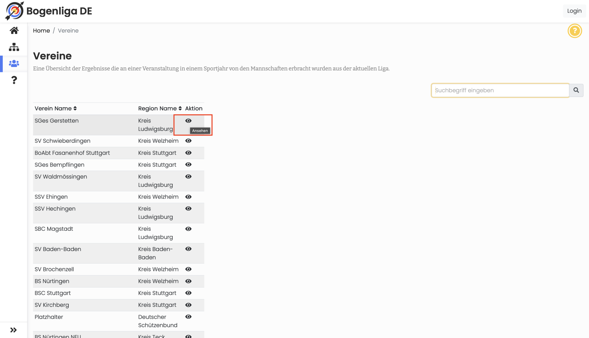Screen dimensions: 589x338
Task: Click Vereine breadcrumb item
Action: 68,31
